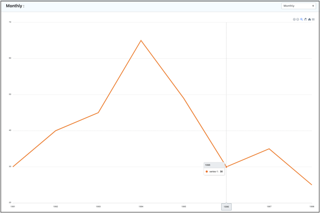Reset zoom with the home icon
The width and height of the screenshot is (320, 213).
click(309, 19)
